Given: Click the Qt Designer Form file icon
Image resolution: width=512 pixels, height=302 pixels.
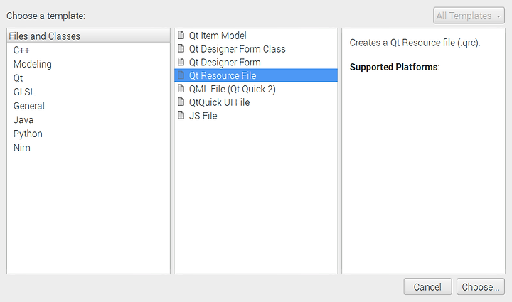Looking at the screenshot, I should [x=181, y=62].
